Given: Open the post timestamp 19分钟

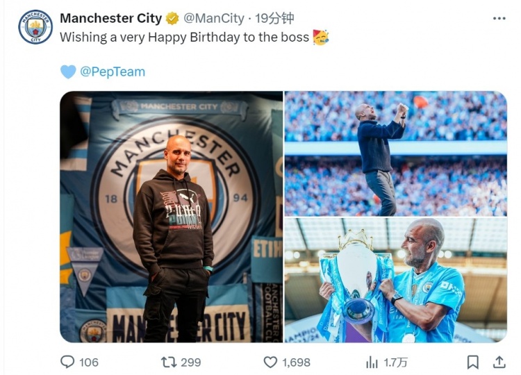Looking at the screenshot, I should pos(274,19).
